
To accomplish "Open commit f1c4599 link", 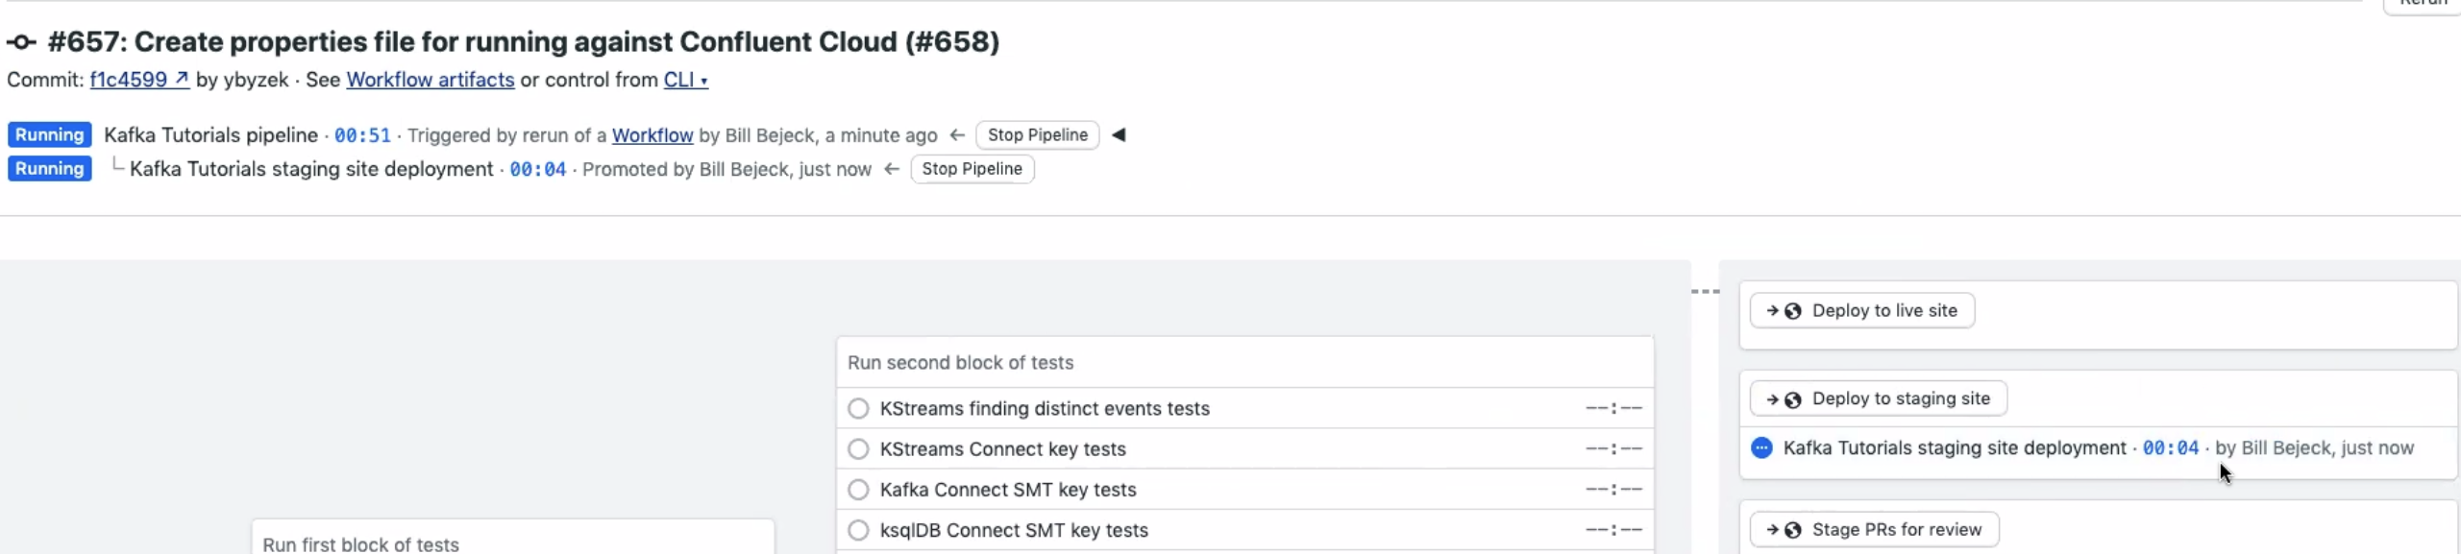I will [138, 80].
